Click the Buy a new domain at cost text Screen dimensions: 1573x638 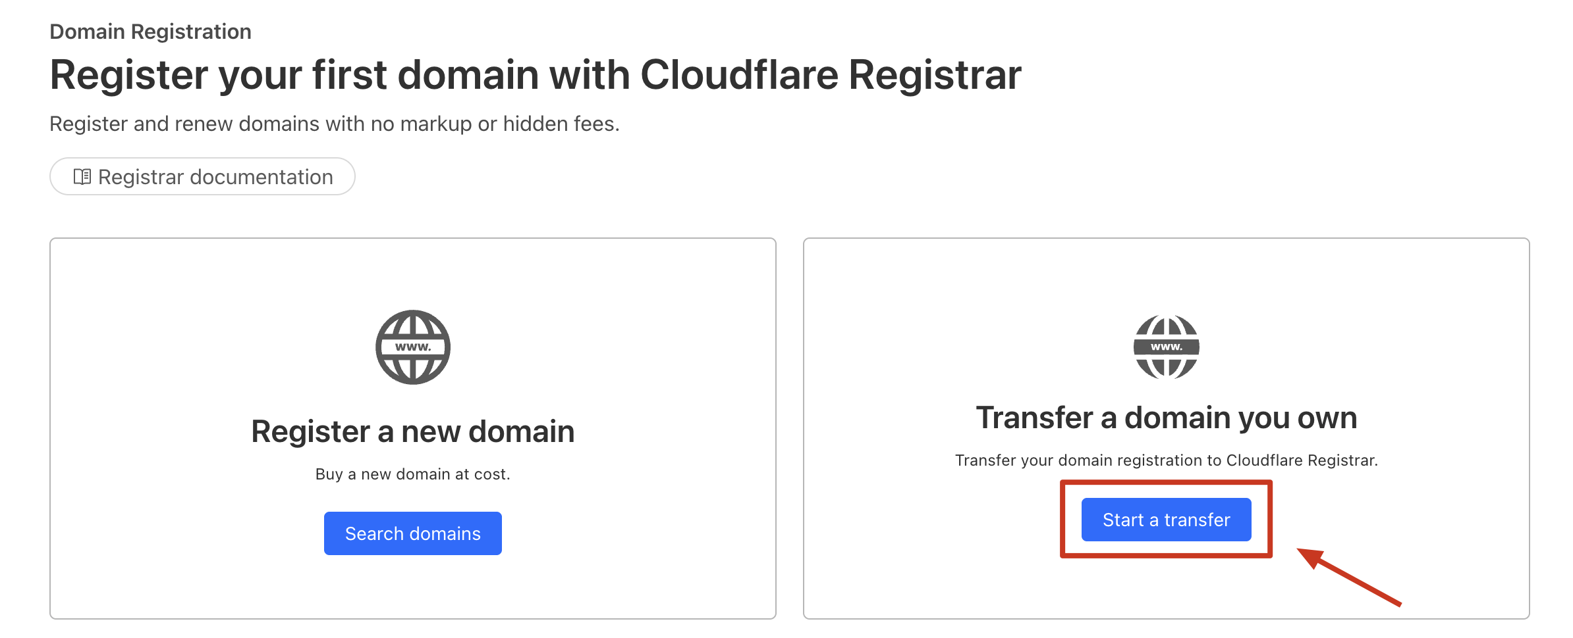click(x=413, y=474)
